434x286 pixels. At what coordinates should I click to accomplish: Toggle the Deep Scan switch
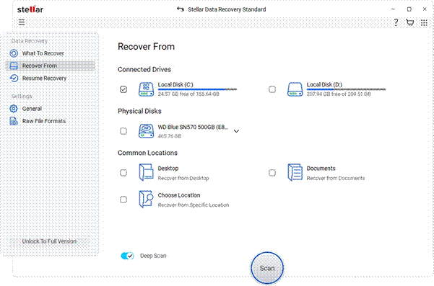click(127, 256)
